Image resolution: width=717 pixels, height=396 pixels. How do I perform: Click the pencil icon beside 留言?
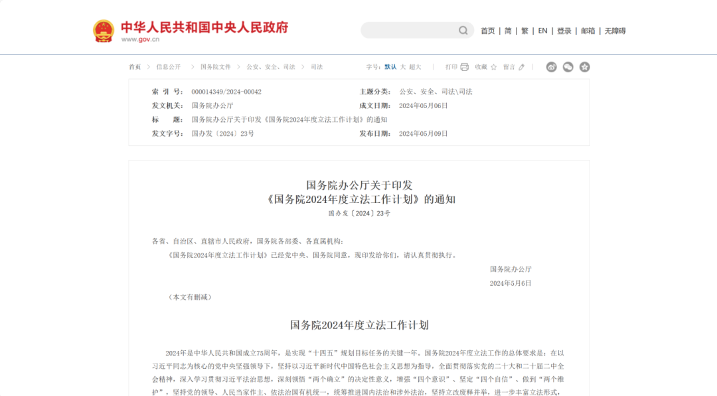tap(520, 66)
